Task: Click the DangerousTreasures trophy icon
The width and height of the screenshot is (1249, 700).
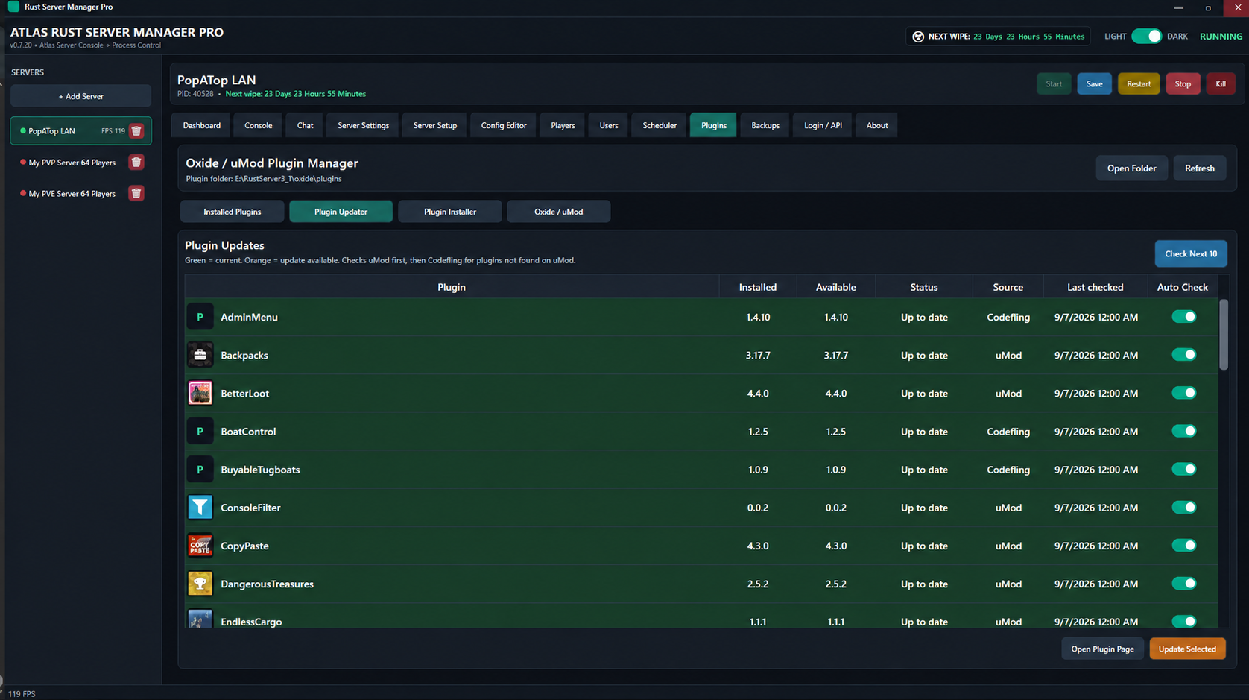Action: [x=200, y=584]
